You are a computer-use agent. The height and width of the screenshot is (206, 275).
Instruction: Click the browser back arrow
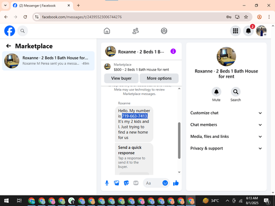tap(6, 17)
